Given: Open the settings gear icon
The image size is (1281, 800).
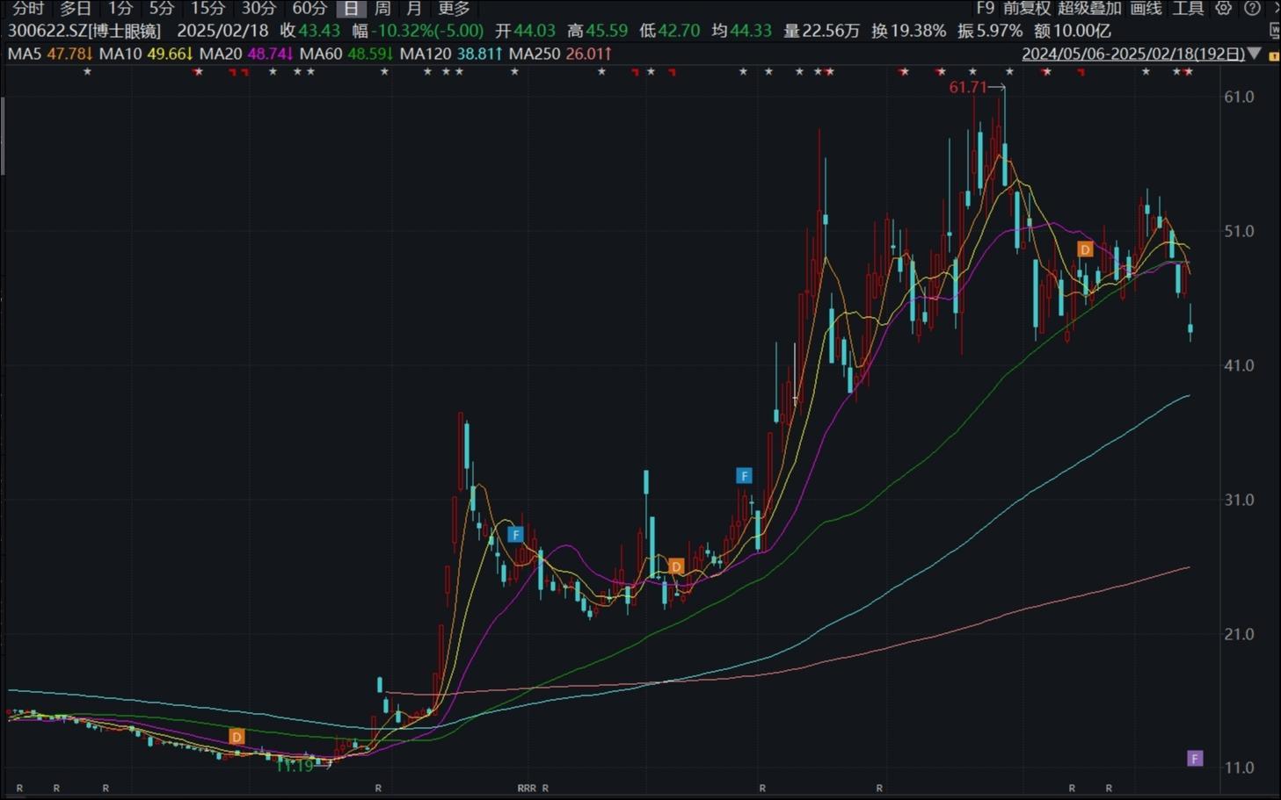Looking at the screenshot, I should (1223, 9).
